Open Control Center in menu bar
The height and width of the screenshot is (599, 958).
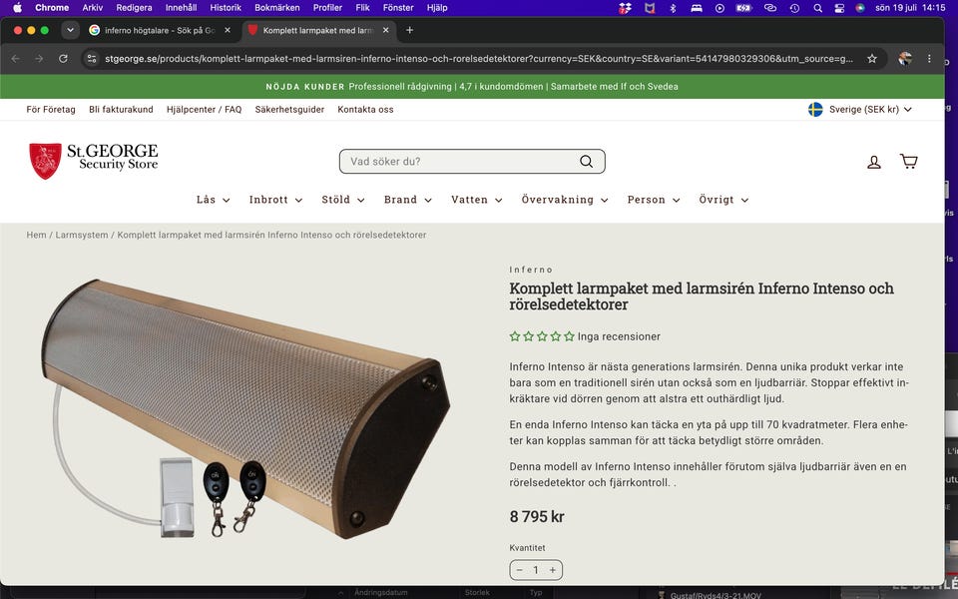point(839,8)
